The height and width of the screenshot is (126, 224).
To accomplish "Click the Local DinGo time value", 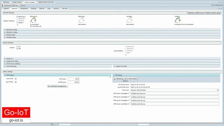I will [x=140, y=87].
